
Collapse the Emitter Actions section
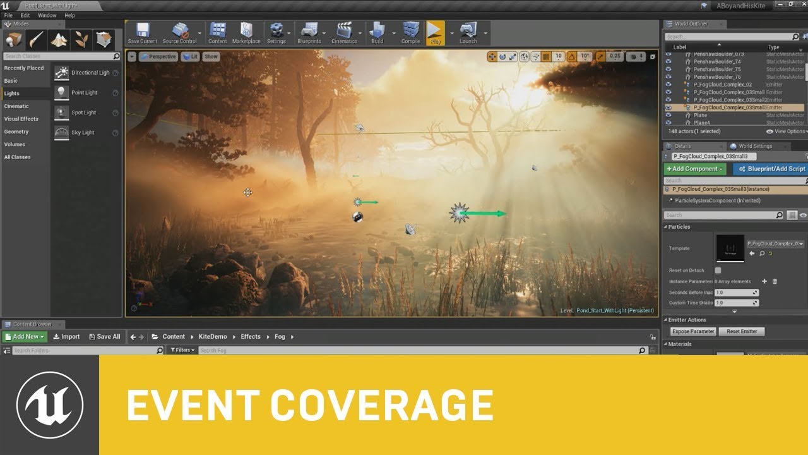pyautogui.click(x=665, y=320)
